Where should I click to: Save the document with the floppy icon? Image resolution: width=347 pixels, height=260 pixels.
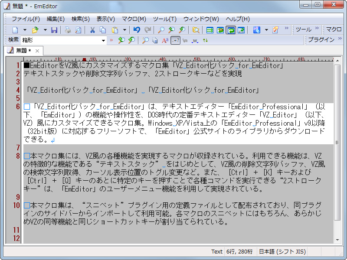(54, 30)
